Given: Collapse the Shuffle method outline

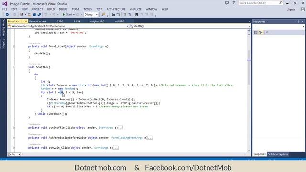Looking at the screenshot, I should 14,67.
